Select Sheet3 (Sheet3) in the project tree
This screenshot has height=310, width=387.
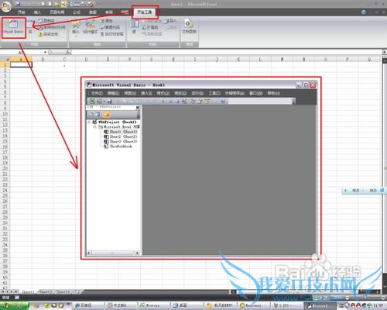(121, 142)
